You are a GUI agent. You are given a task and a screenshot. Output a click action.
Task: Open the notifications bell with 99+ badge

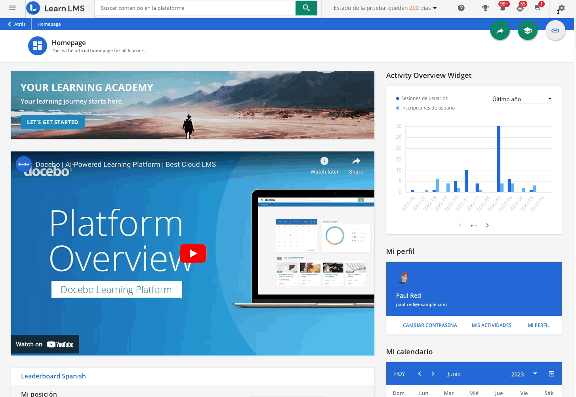click(503, 8)
